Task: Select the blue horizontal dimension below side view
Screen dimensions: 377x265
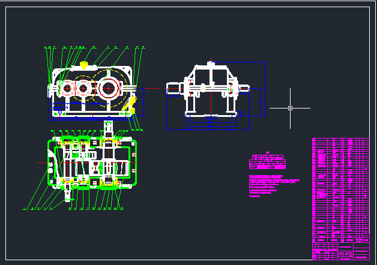Action: (x=208, y=128)
